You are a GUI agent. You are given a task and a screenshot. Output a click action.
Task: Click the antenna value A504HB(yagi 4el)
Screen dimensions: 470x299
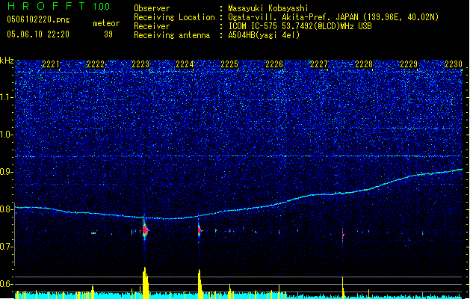(264, 35)
